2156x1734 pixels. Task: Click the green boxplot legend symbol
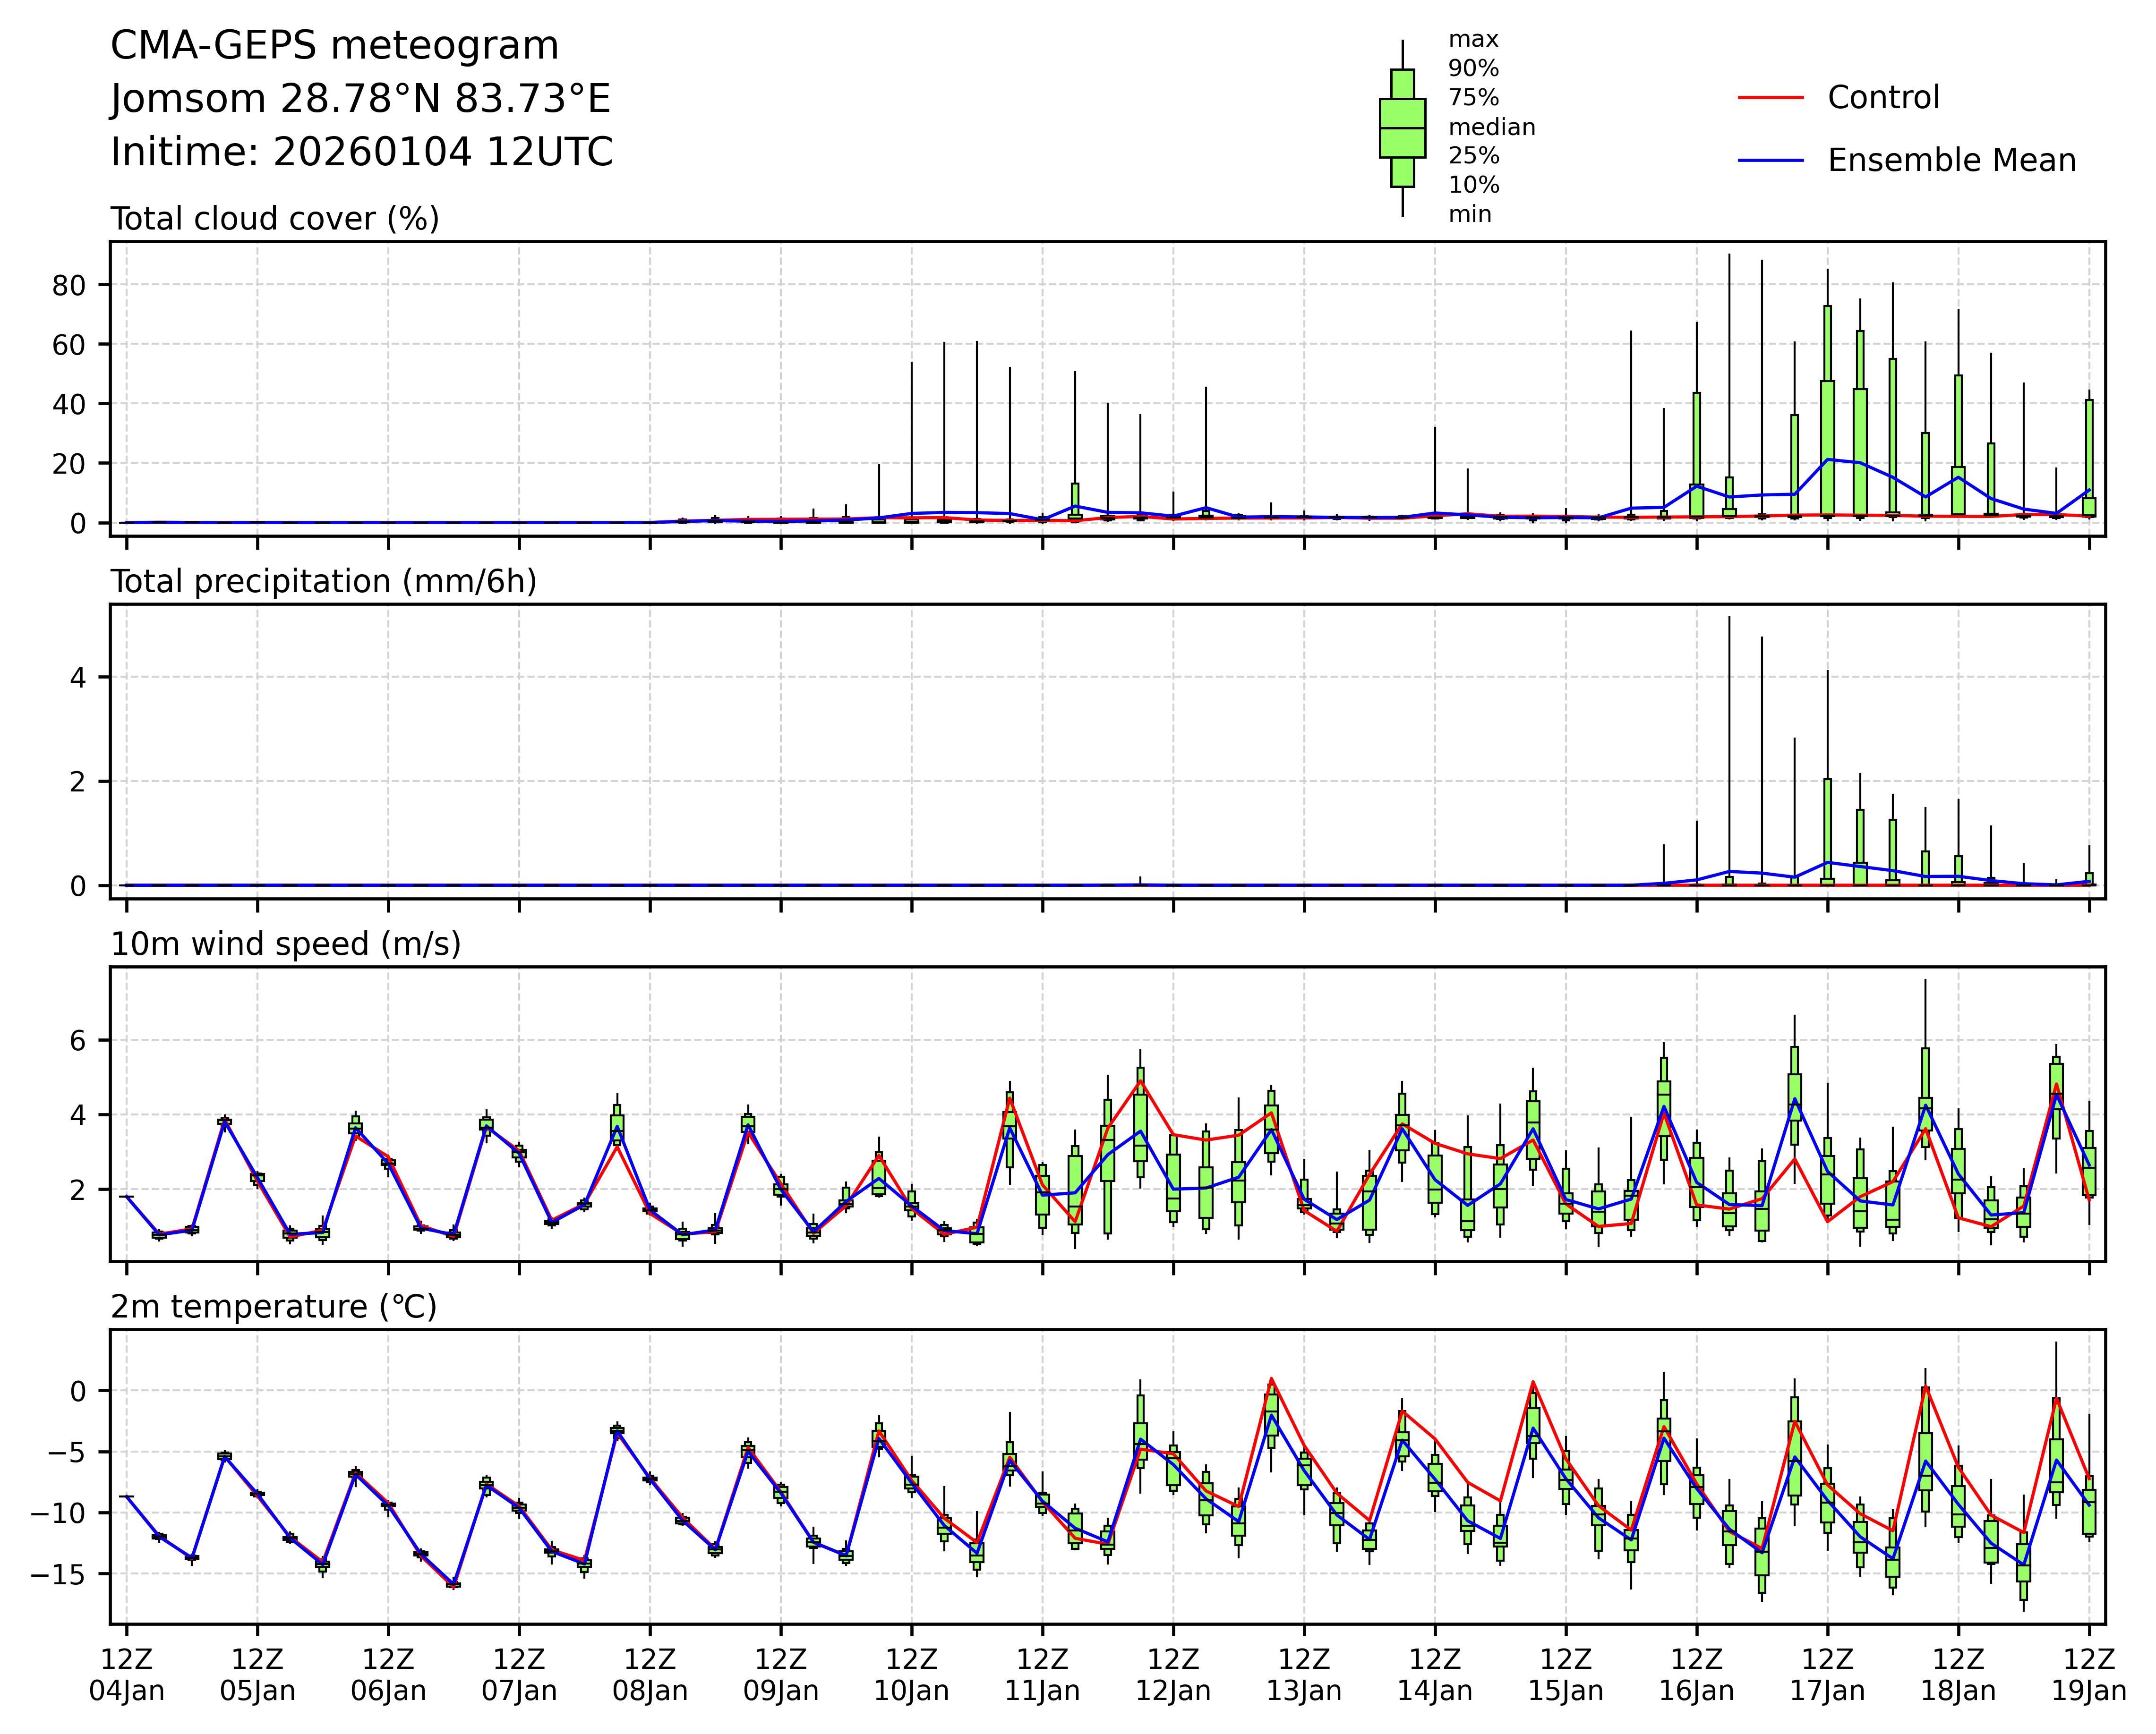pos(1402,128)
